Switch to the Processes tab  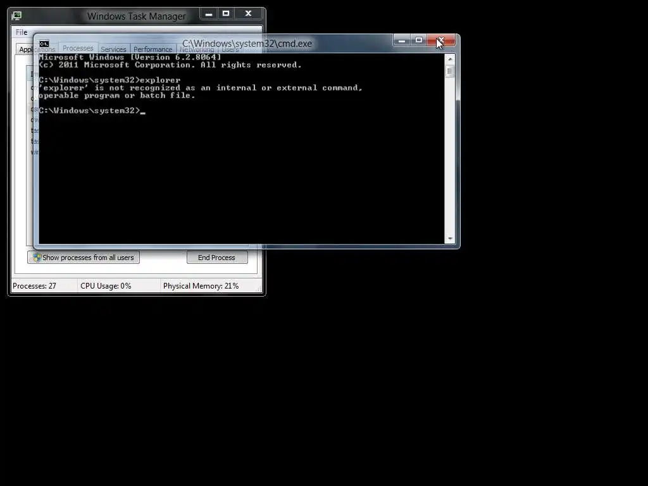tap(78, 48)
